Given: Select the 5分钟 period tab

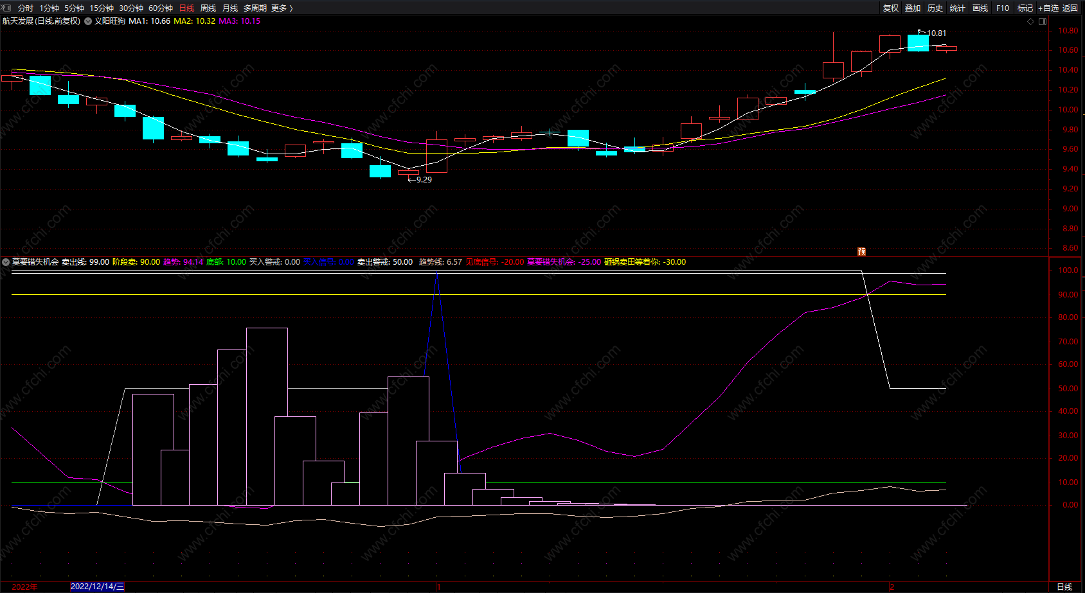Looking at the screenshot, I should tap(74, 8).
